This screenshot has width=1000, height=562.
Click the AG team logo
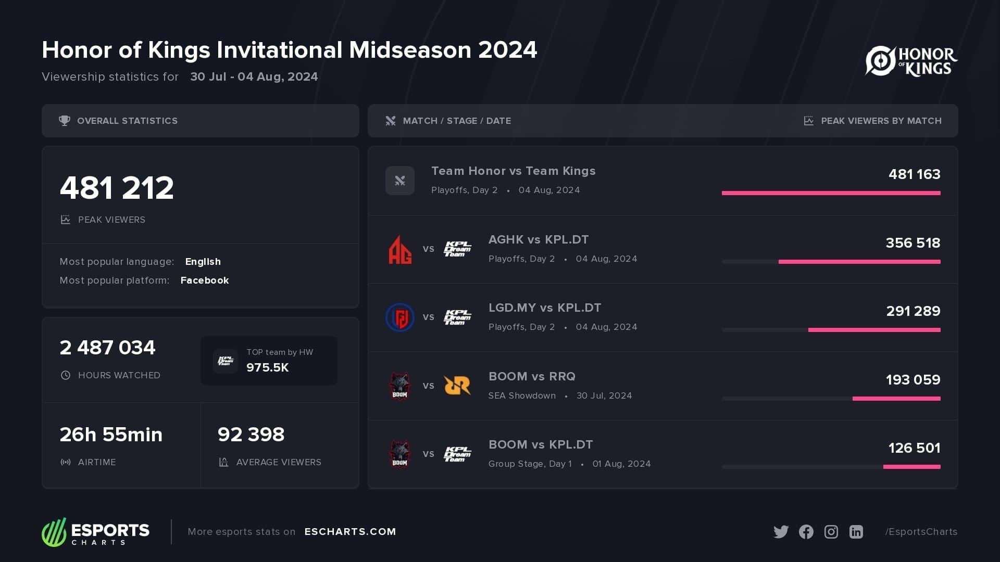click(x=400, y=249)
